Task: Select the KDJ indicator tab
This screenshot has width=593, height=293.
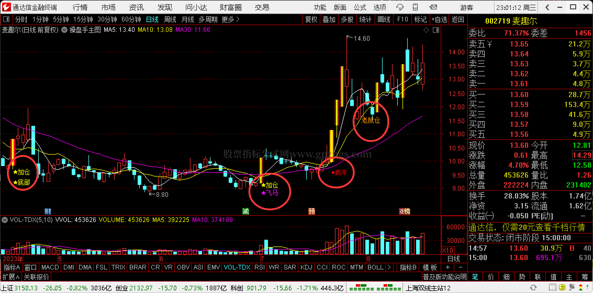Action: coord(306,267)
